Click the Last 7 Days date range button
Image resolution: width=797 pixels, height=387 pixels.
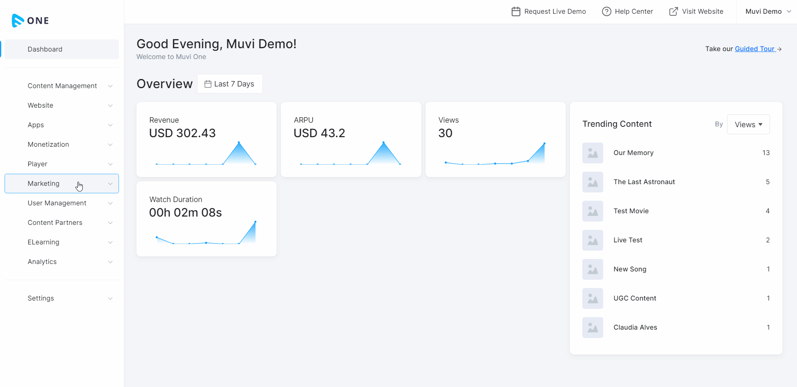[230, 84]
